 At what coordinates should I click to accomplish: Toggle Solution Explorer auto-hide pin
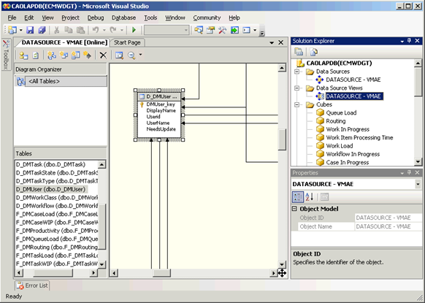pyautogui.click(x=409, y=41)
